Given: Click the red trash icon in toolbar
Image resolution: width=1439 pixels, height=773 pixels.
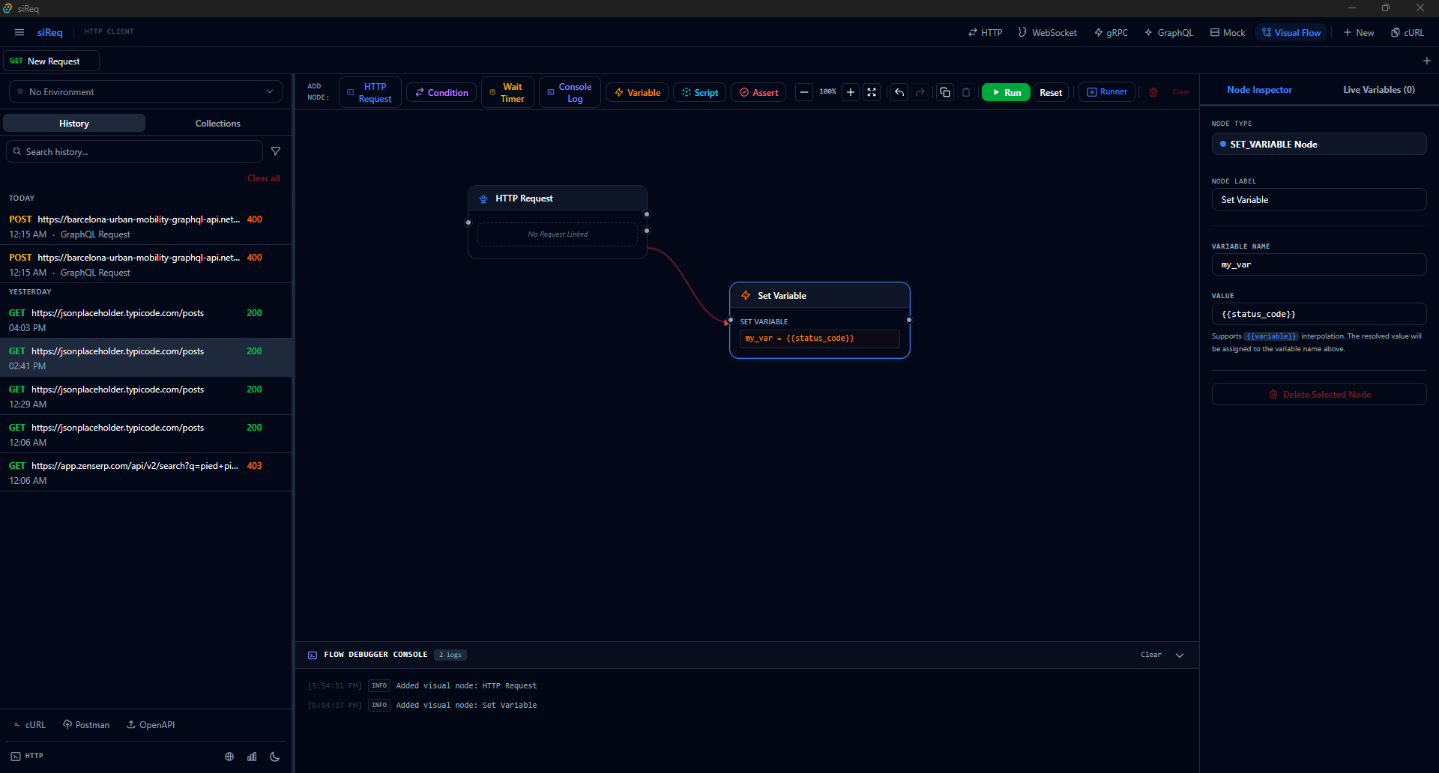Looking at the screenshot, I should (1153, 92).
